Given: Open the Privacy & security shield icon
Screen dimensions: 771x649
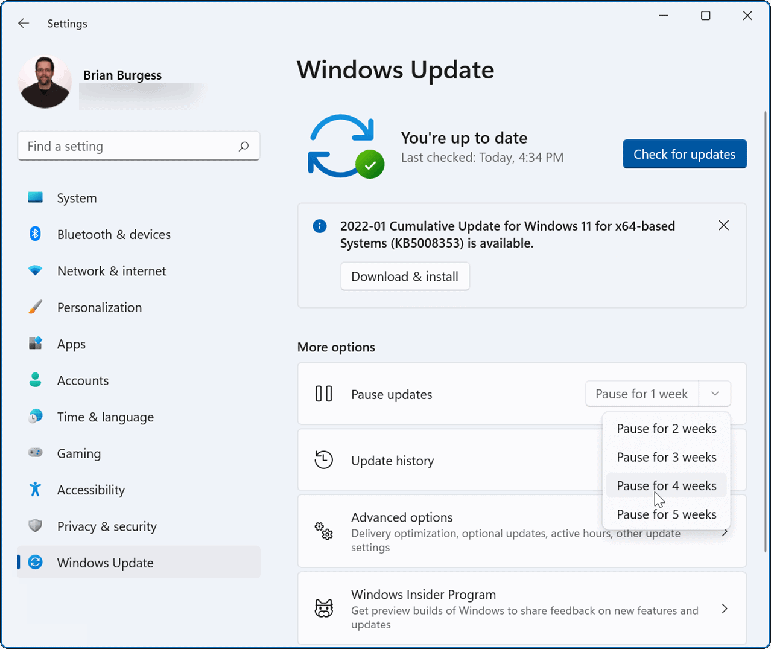Looking at the screenshot, I should point(34,526).
